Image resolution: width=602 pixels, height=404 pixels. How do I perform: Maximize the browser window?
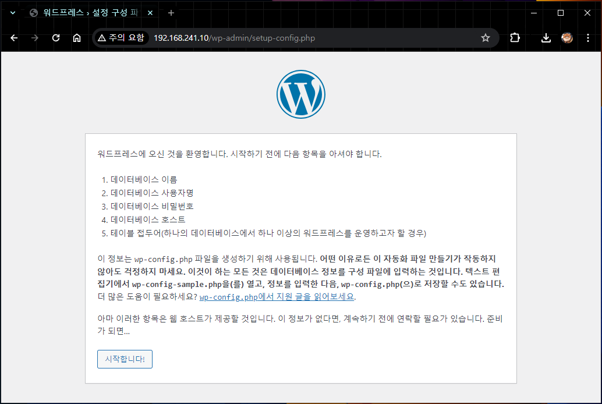(x=561, y=13)
